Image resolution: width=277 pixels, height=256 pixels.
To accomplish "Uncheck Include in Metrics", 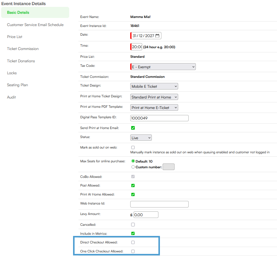I will pyautogui.click(x=133, y=234).
